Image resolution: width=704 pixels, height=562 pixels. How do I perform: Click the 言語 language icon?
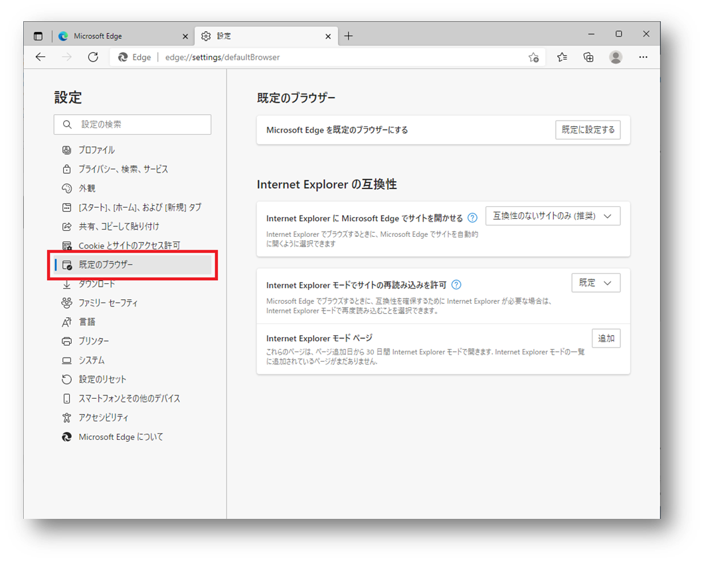[x=66, y=322]
